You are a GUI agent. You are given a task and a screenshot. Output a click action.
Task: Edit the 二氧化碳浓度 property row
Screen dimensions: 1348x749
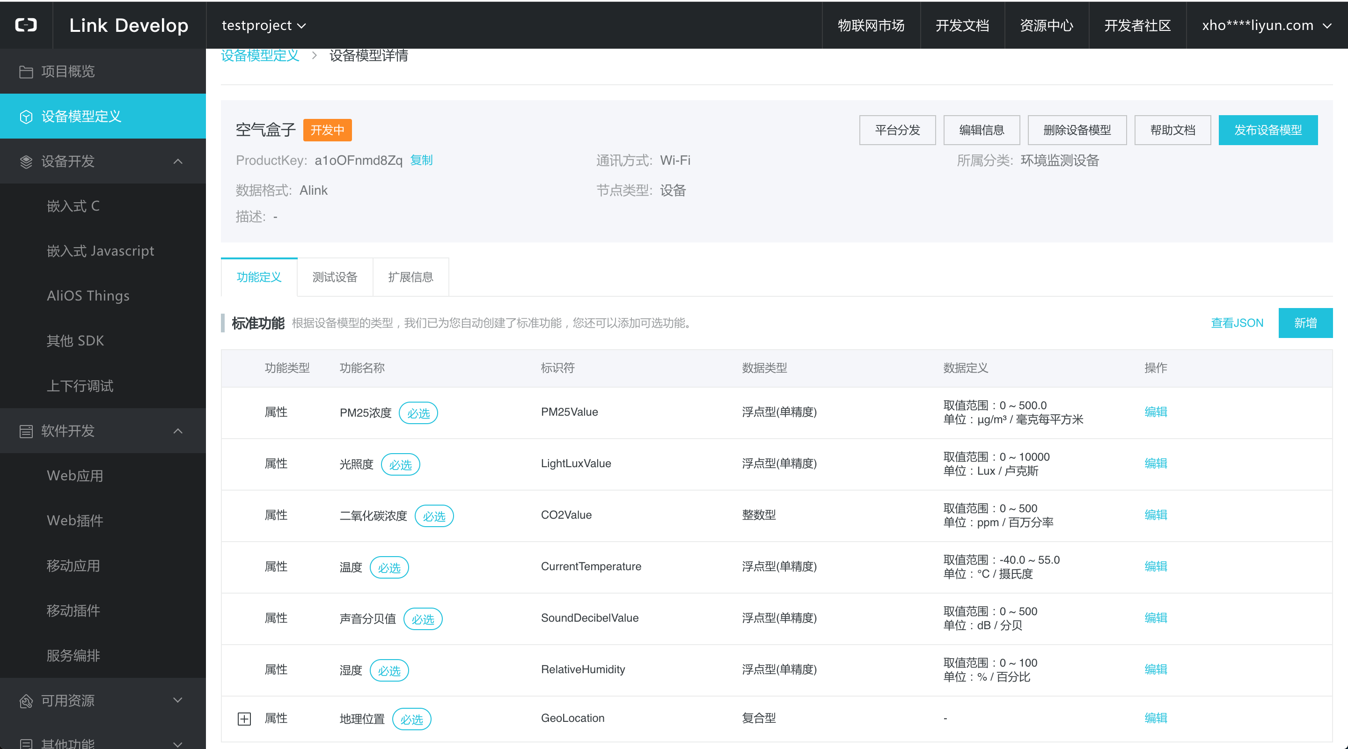tap(1156, 515)
